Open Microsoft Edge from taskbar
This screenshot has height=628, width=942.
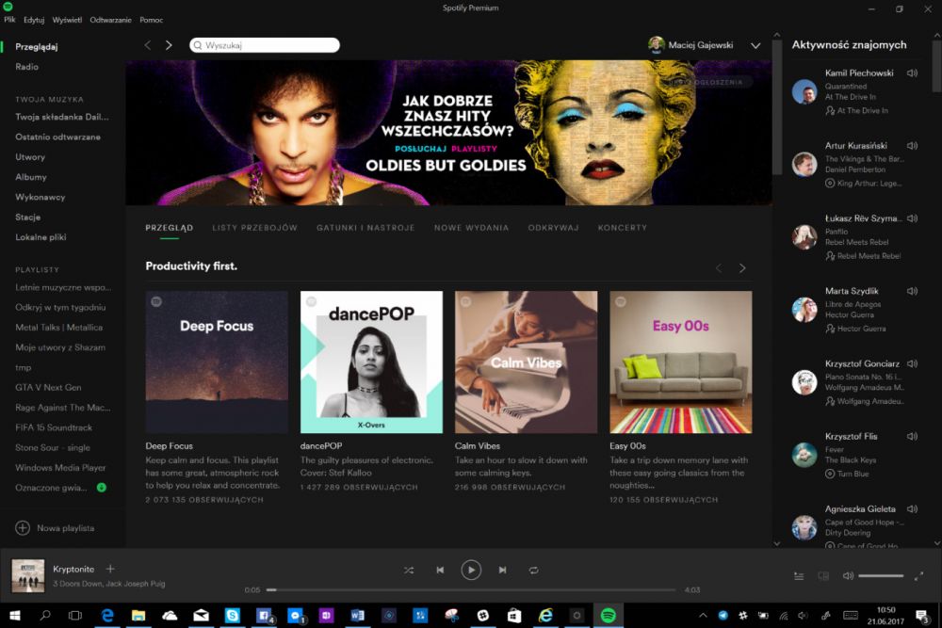(x=107, y=616)
